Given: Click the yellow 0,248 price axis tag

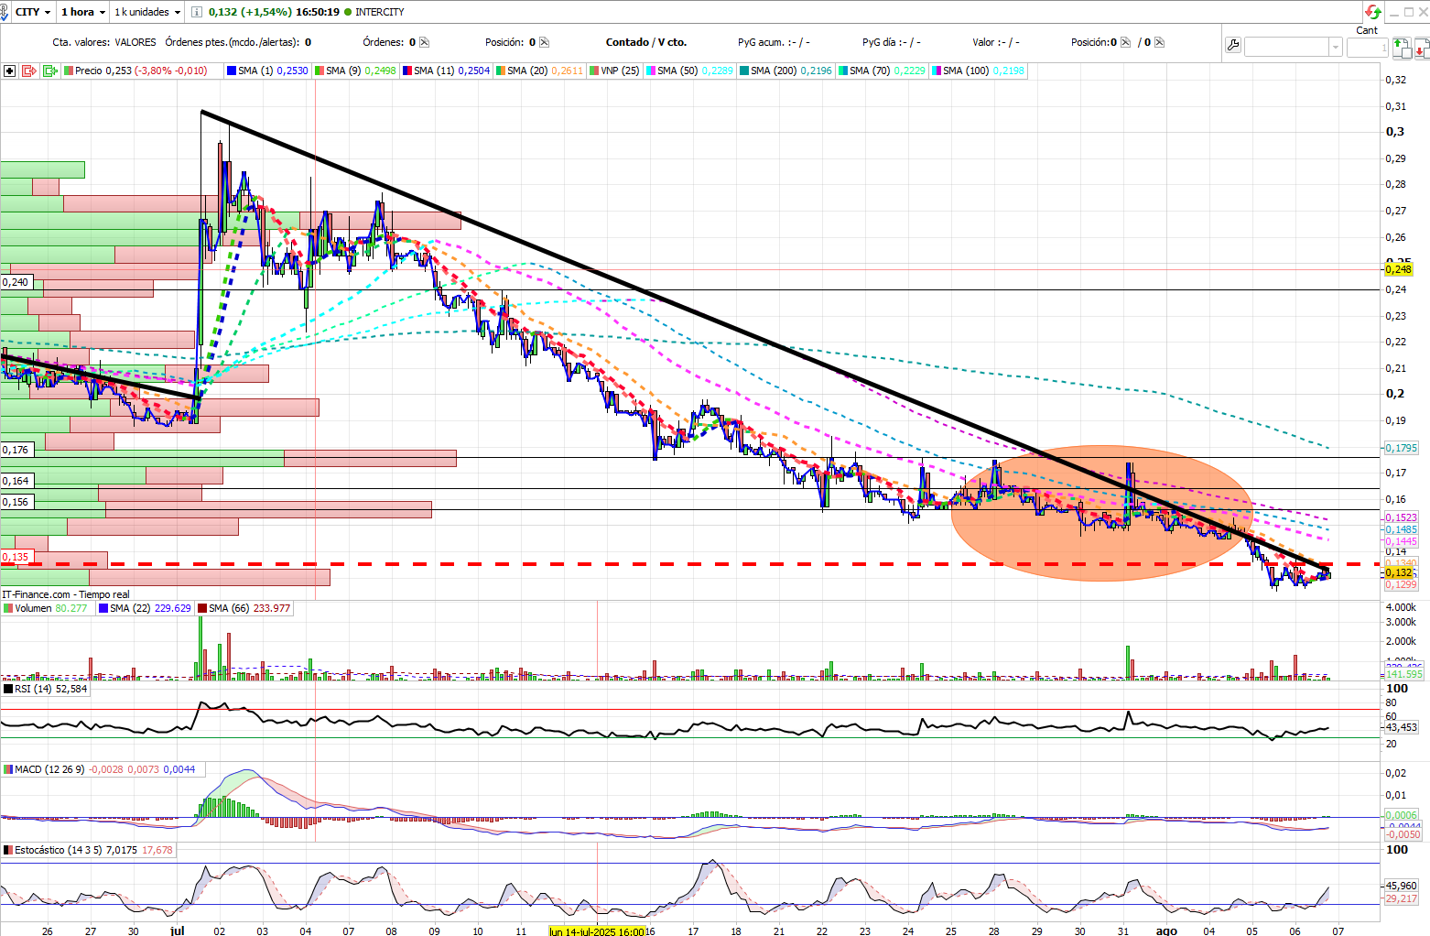Looking at the screenshot, I should (1399, 269).
